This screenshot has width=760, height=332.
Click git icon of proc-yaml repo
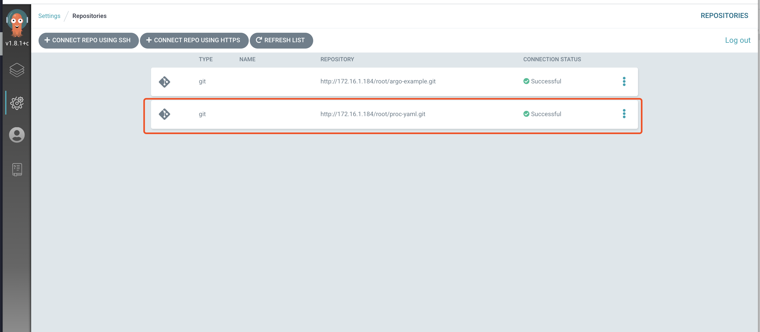164,114
